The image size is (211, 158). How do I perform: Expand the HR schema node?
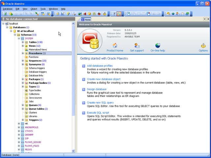click(19, 123)
